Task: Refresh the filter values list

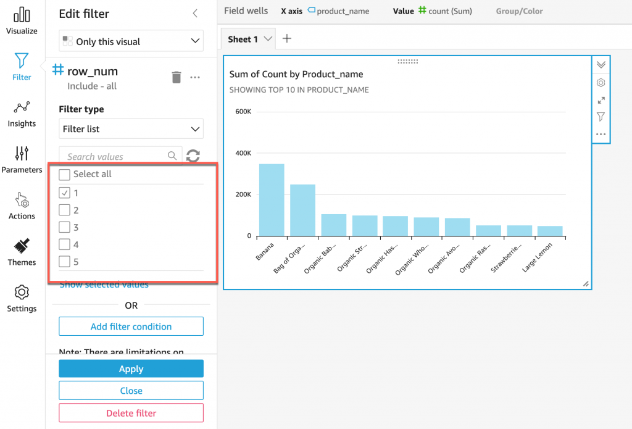Action: pos(193,156)
